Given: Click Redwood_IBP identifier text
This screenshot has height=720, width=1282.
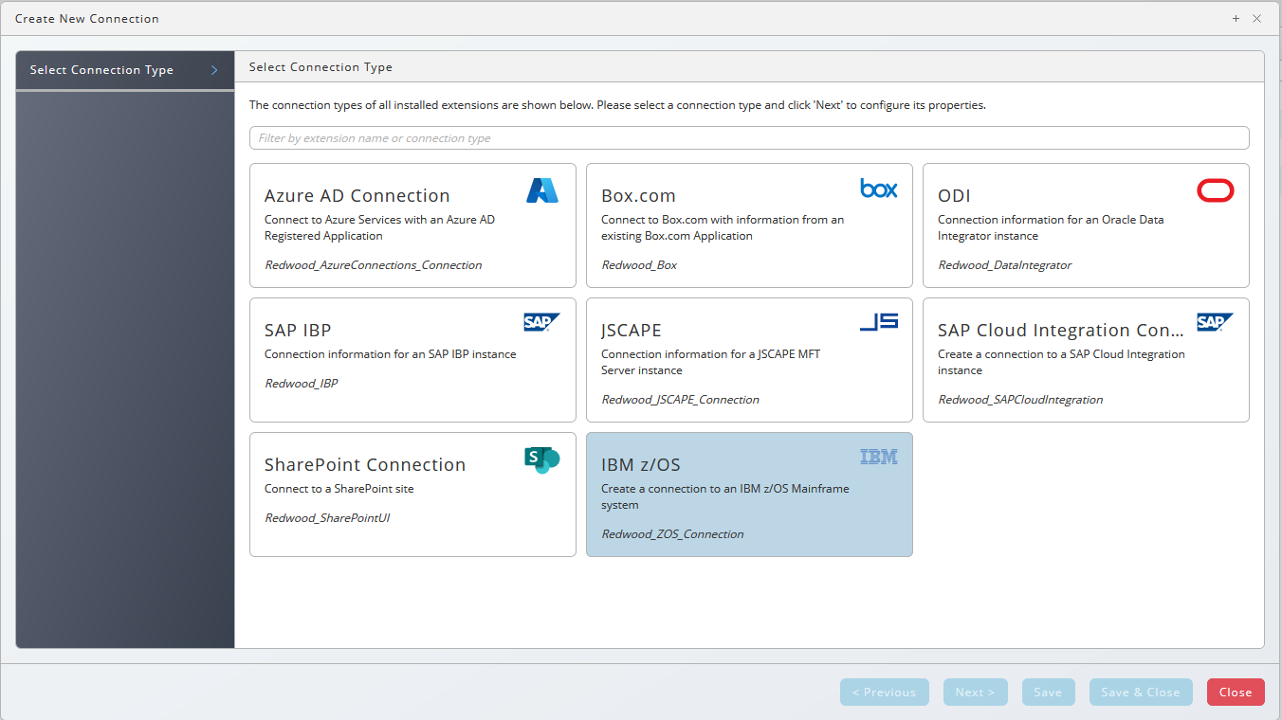Looking at the screenshot, I should tap(302, 384).
